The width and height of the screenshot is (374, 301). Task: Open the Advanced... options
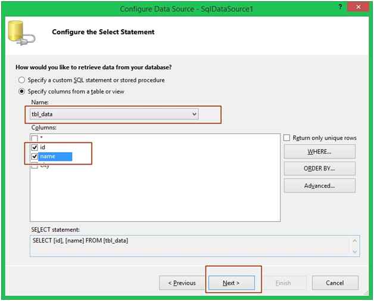click(x=319, y=185)
